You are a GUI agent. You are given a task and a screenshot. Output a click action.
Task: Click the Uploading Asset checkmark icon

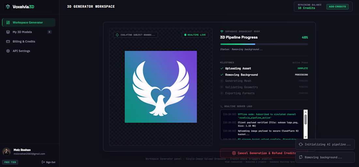pyautogui.click(x=222, y=68)
